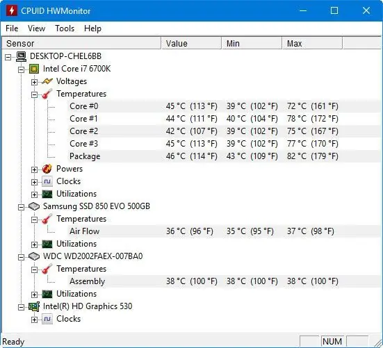
Task: Click Package max value 82 °C (179 °F)
Action: pyautogui.click(x=312, y=156)
